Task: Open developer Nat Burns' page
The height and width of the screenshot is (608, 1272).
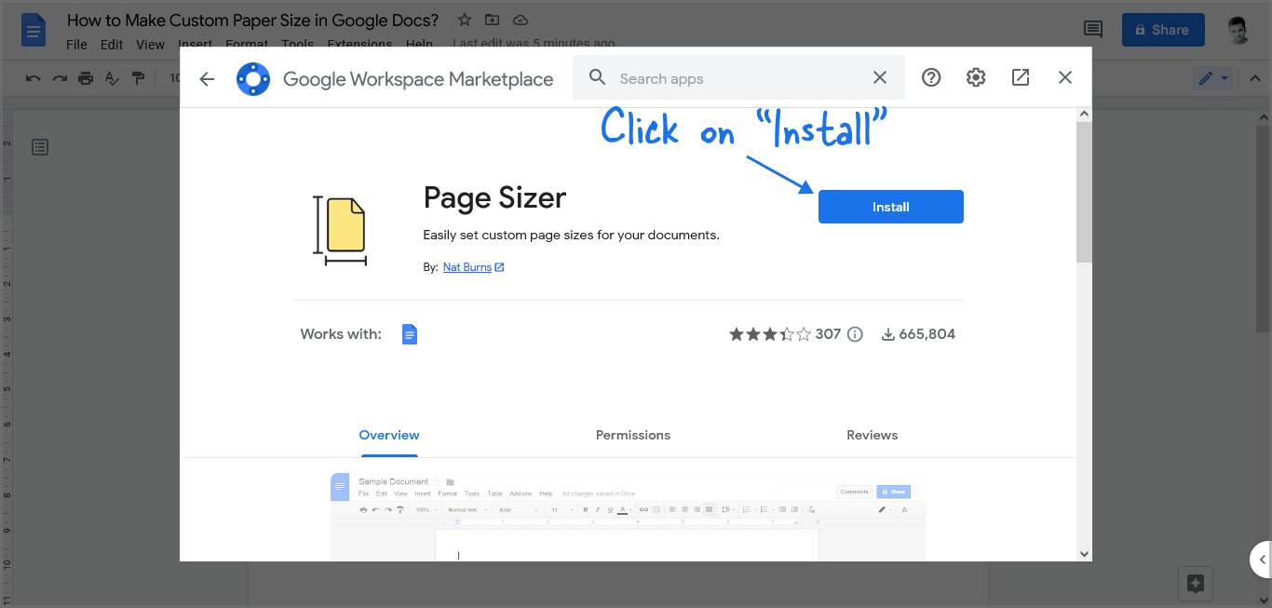Action: tap(467, 266)
